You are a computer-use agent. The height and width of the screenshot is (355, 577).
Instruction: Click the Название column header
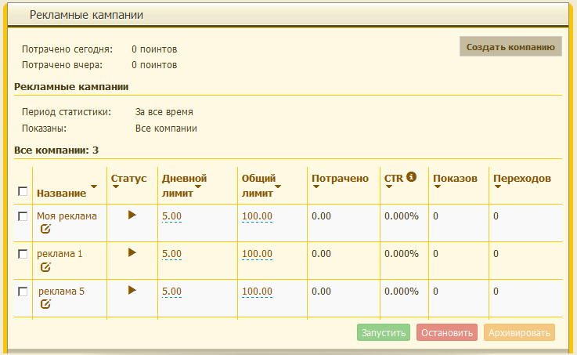click(x=61, y=194)
